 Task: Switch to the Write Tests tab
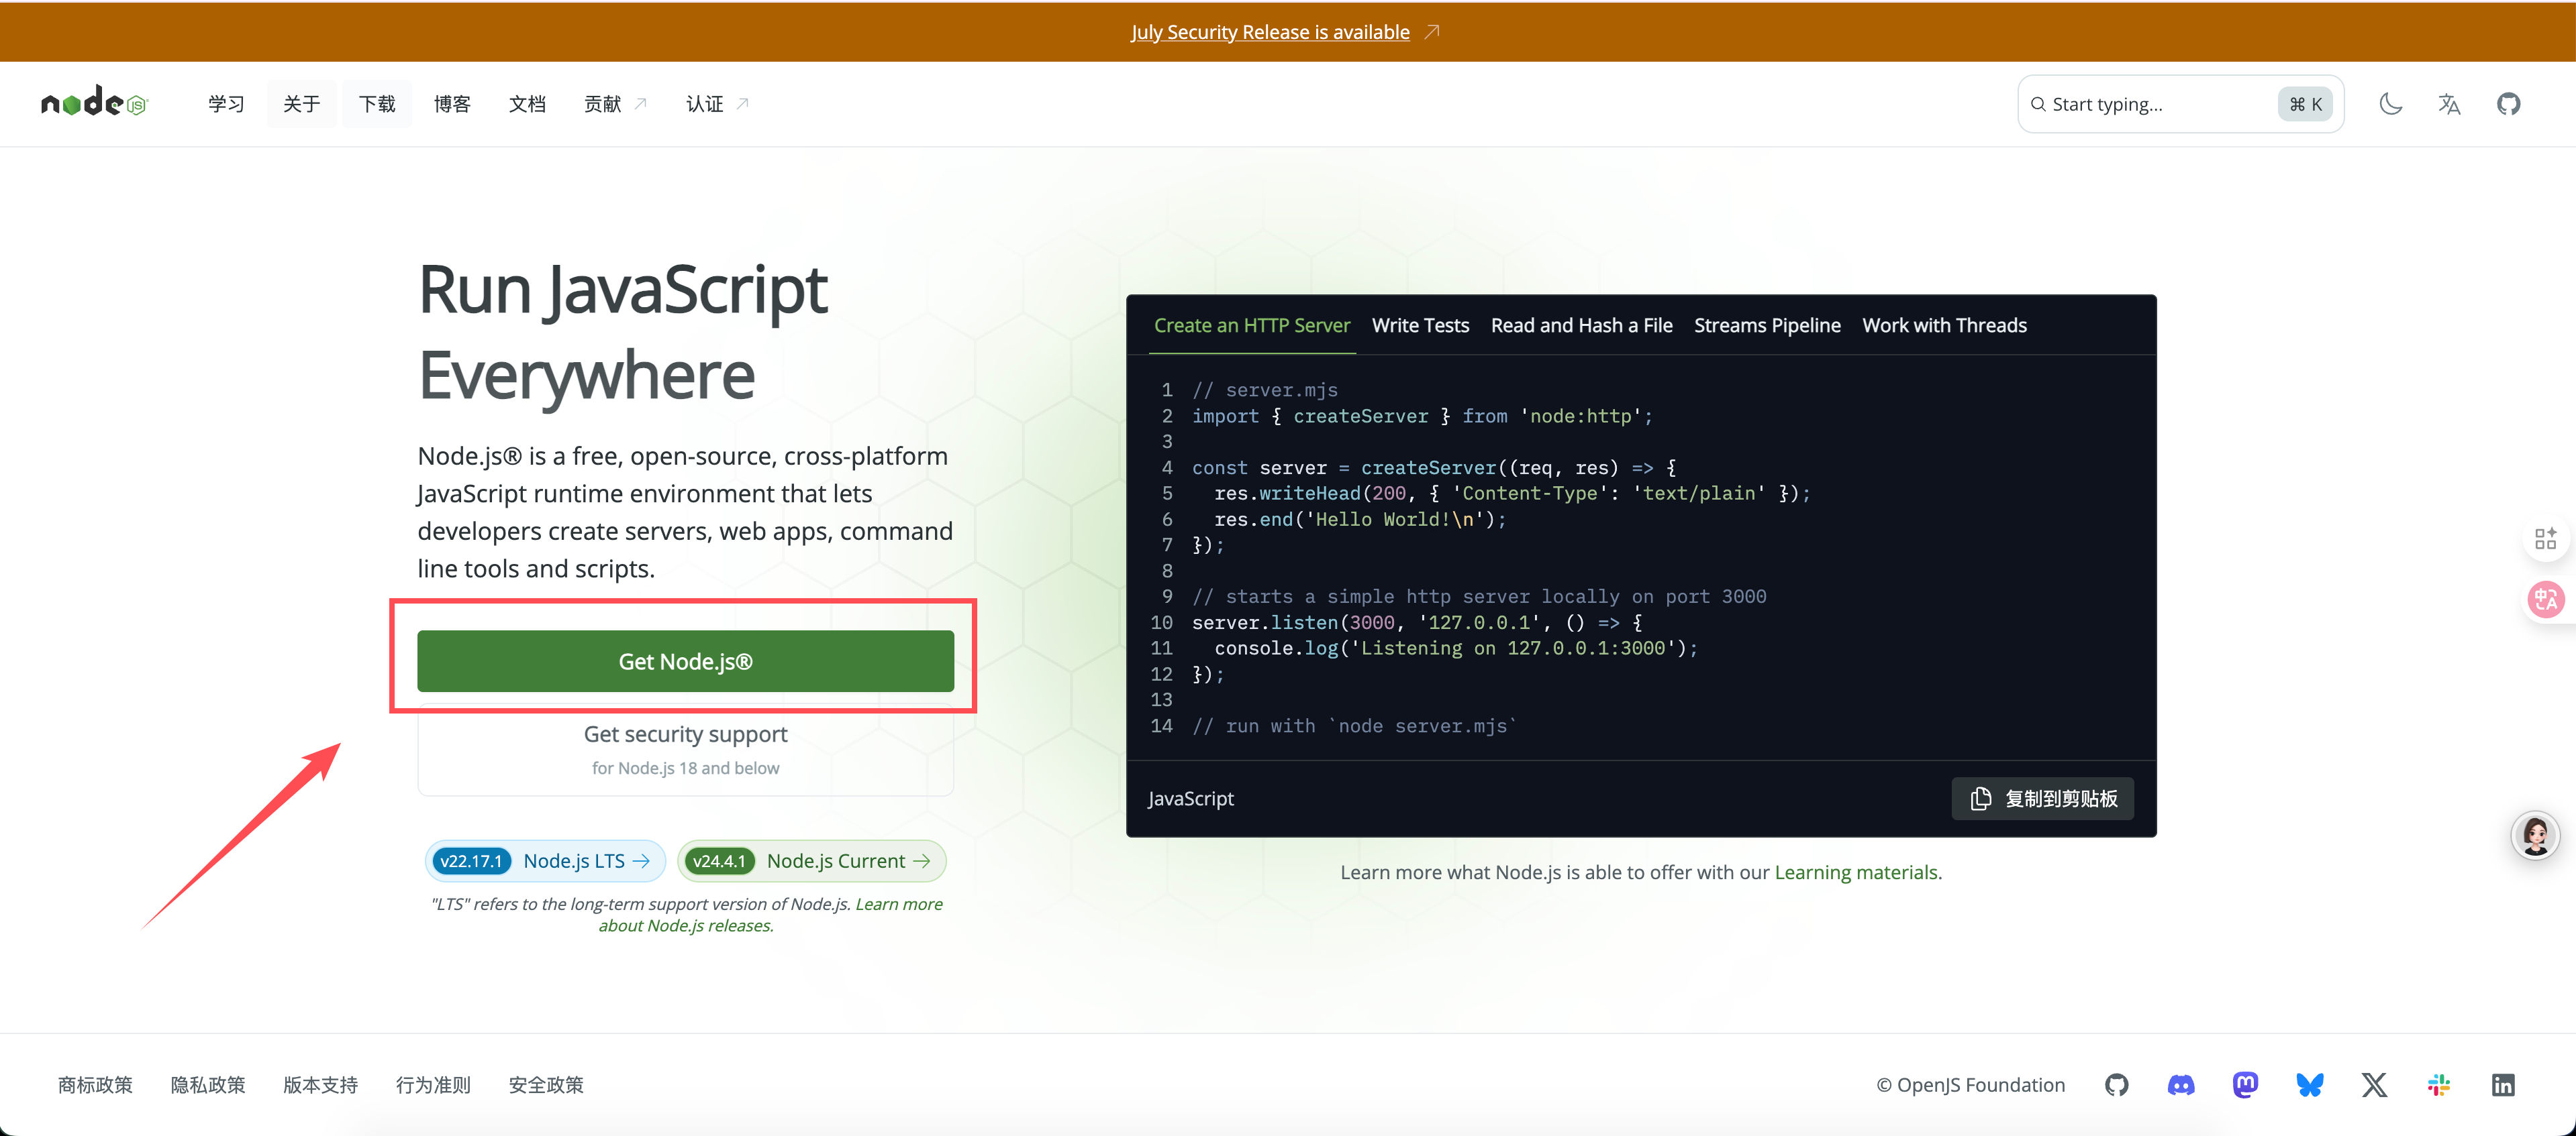coord(1420,326)
